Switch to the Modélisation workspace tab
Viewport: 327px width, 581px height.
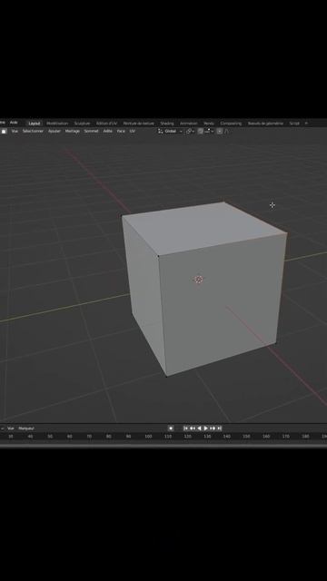pyautogui.click(x=57, y=123)
